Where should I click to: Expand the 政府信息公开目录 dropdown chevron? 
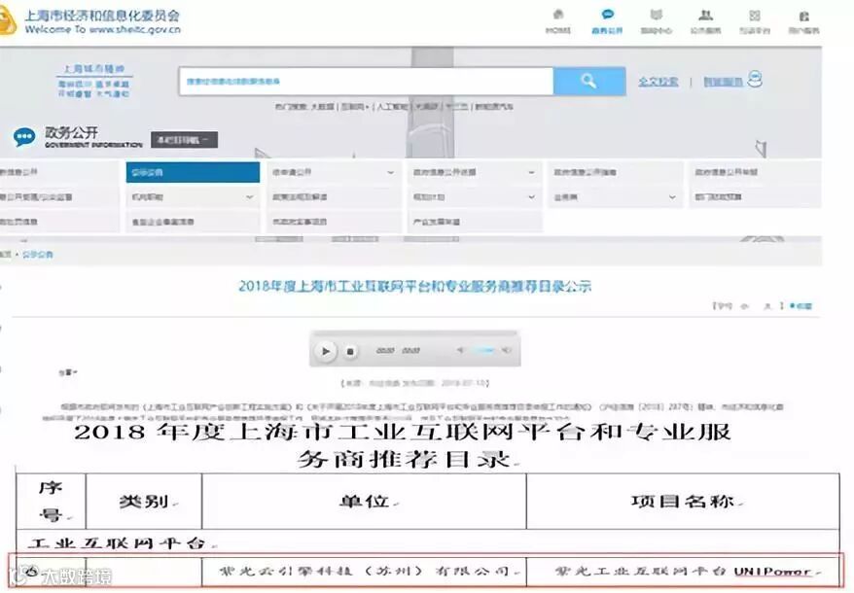pyautogui.click(x=532, y=173)
